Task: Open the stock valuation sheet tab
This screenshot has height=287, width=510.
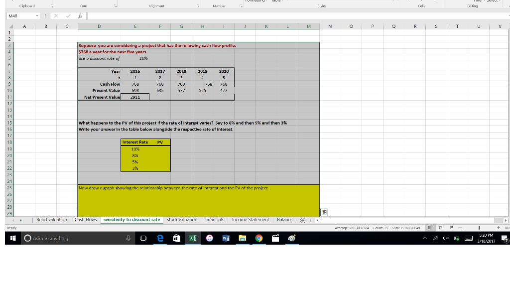Action: (181, 219)
